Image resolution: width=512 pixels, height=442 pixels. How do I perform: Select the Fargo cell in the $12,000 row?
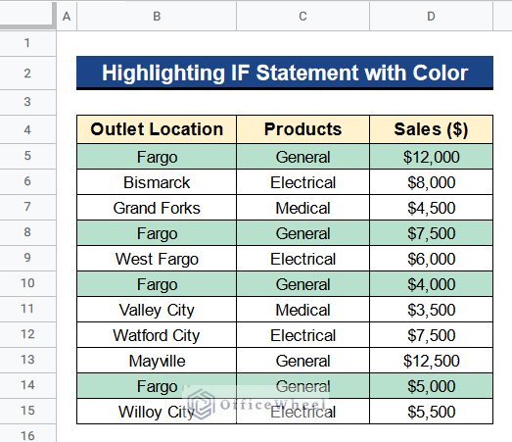[x=157, y=157]
